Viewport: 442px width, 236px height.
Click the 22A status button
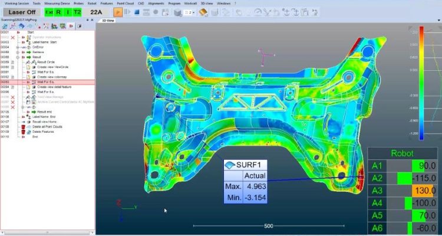[x=97, y=12]
